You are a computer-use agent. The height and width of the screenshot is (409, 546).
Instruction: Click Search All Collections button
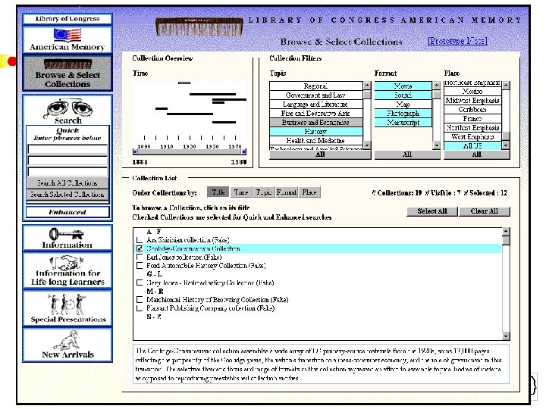(x=67, y=183)
